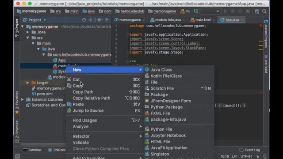
Task: Open Maven Projects side panel
Action: 266,34
